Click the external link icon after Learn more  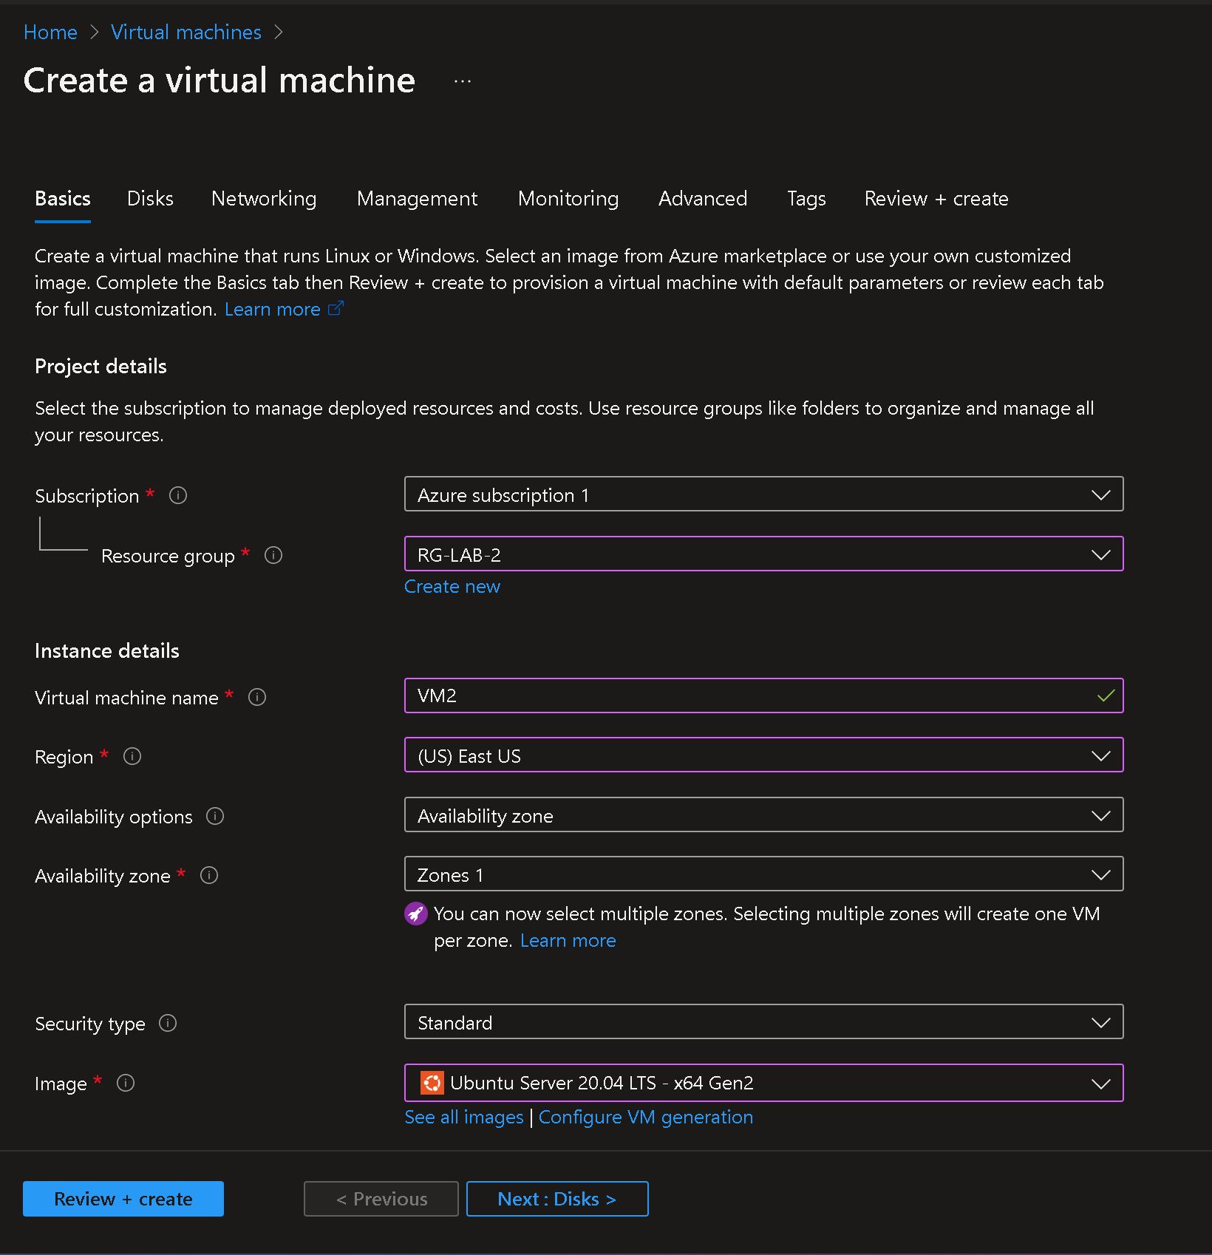336,308
